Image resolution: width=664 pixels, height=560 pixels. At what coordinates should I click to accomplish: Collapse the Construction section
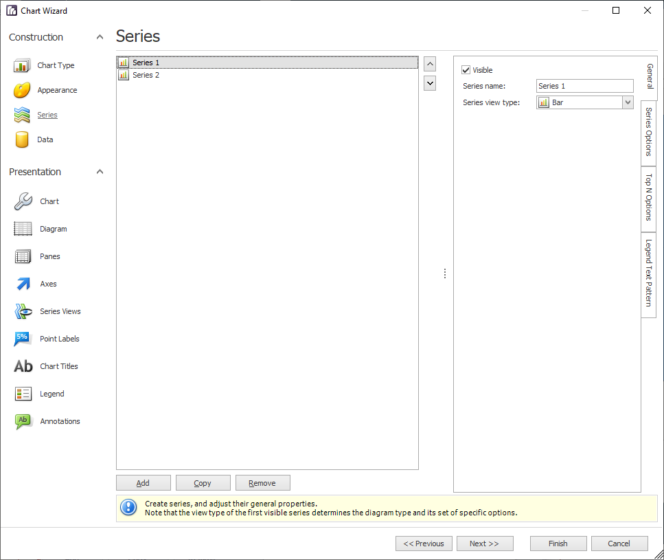coord(100,37)
